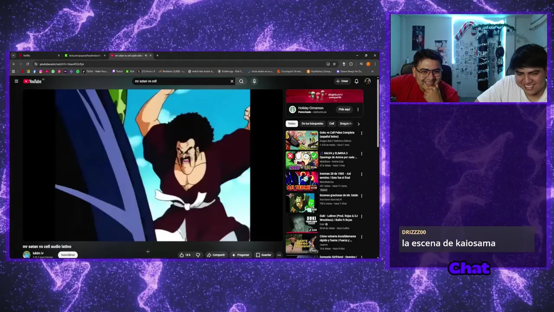Open the Chrome profile orange avatar
Viewport: 554px width, 312px height.
[368, 64]
